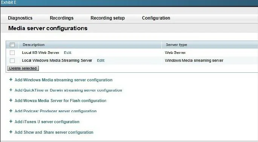
Task: Click the Description column header
Action: [34, 45]
